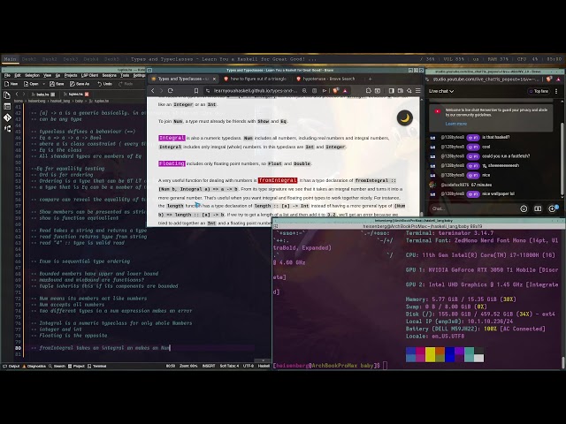Click the New document toolbar button in Kate

coord(11,84)
